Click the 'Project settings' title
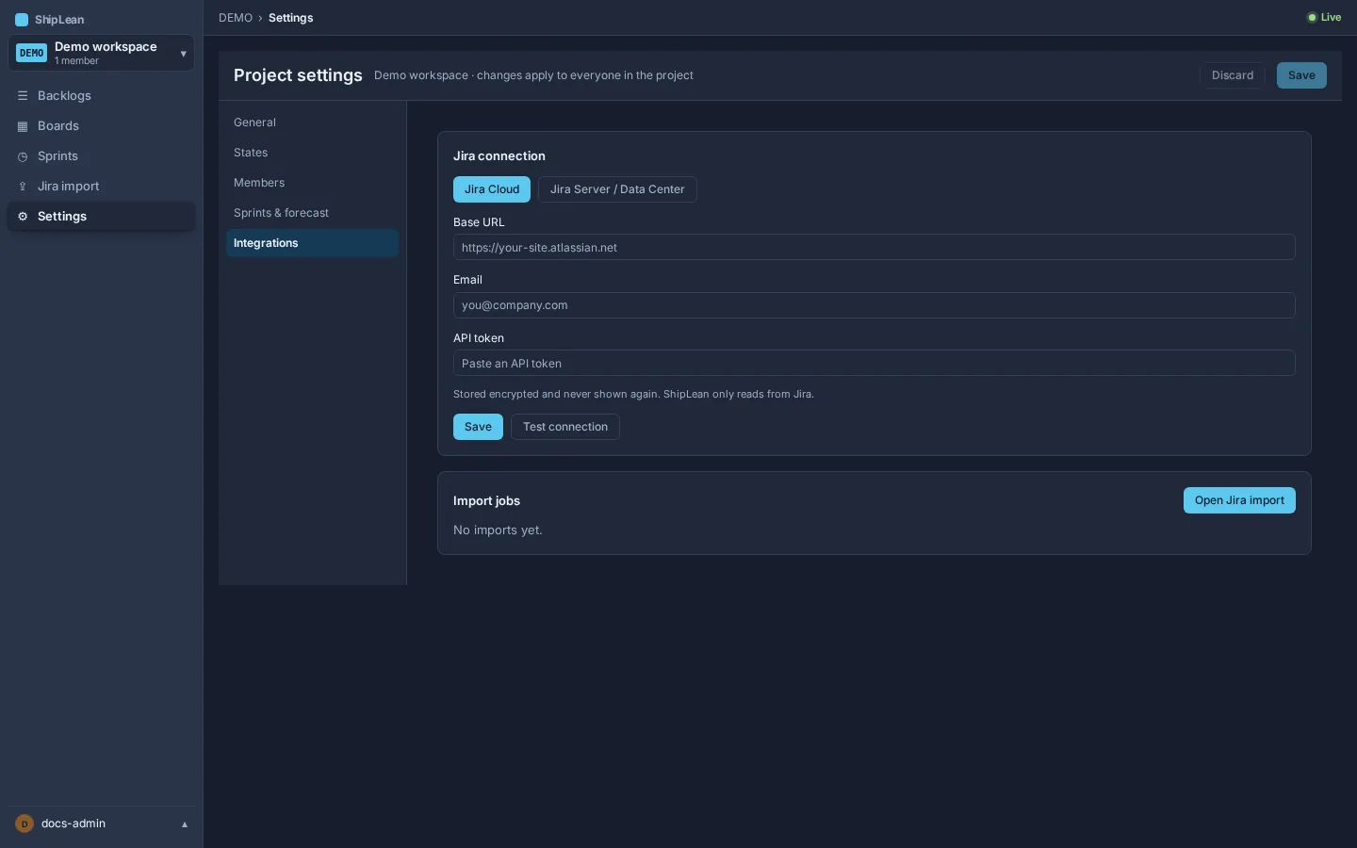The image size is (1357, 848). (298, 75)
